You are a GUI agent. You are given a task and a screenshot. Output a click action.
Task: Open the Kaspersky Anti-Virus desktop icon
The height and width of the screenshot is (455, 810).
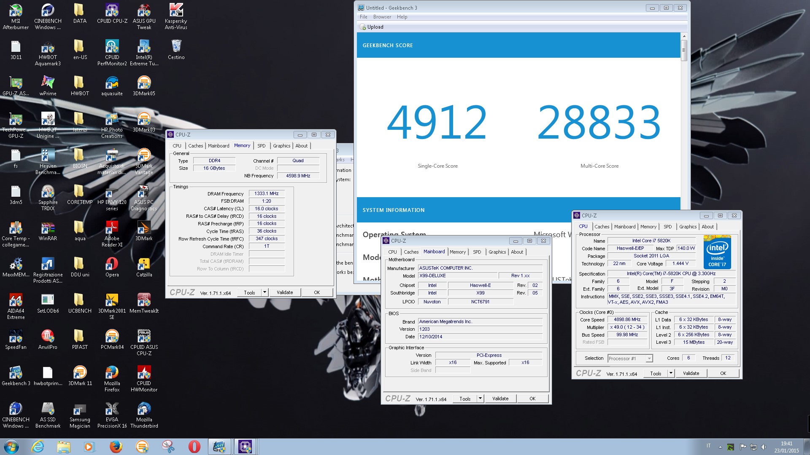(176, 16)
